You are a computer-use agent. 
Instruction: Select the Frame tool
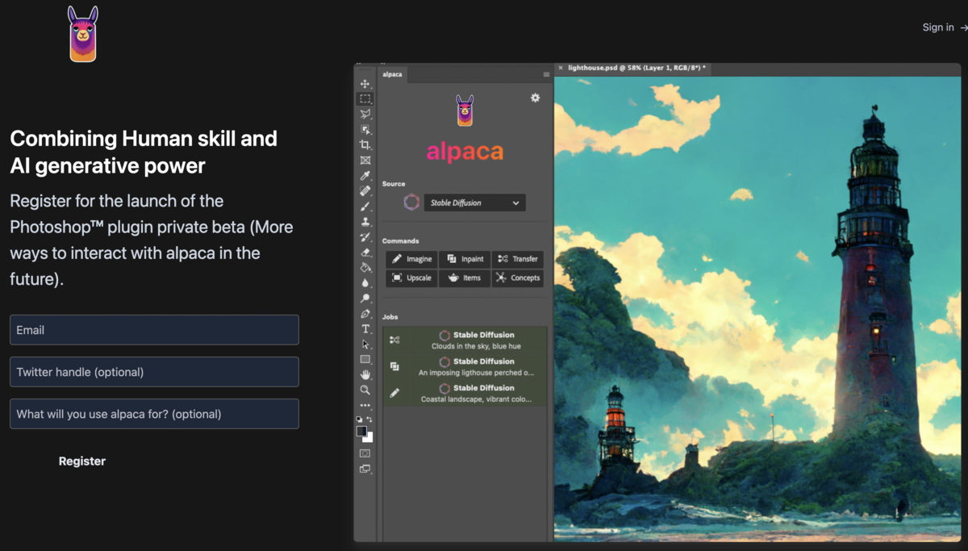365,160
